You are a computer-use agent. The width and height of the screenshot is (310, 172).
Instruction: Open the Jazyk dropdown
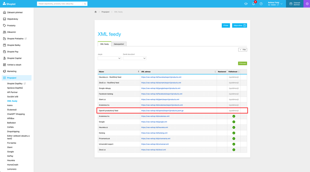tap(110, 58)
